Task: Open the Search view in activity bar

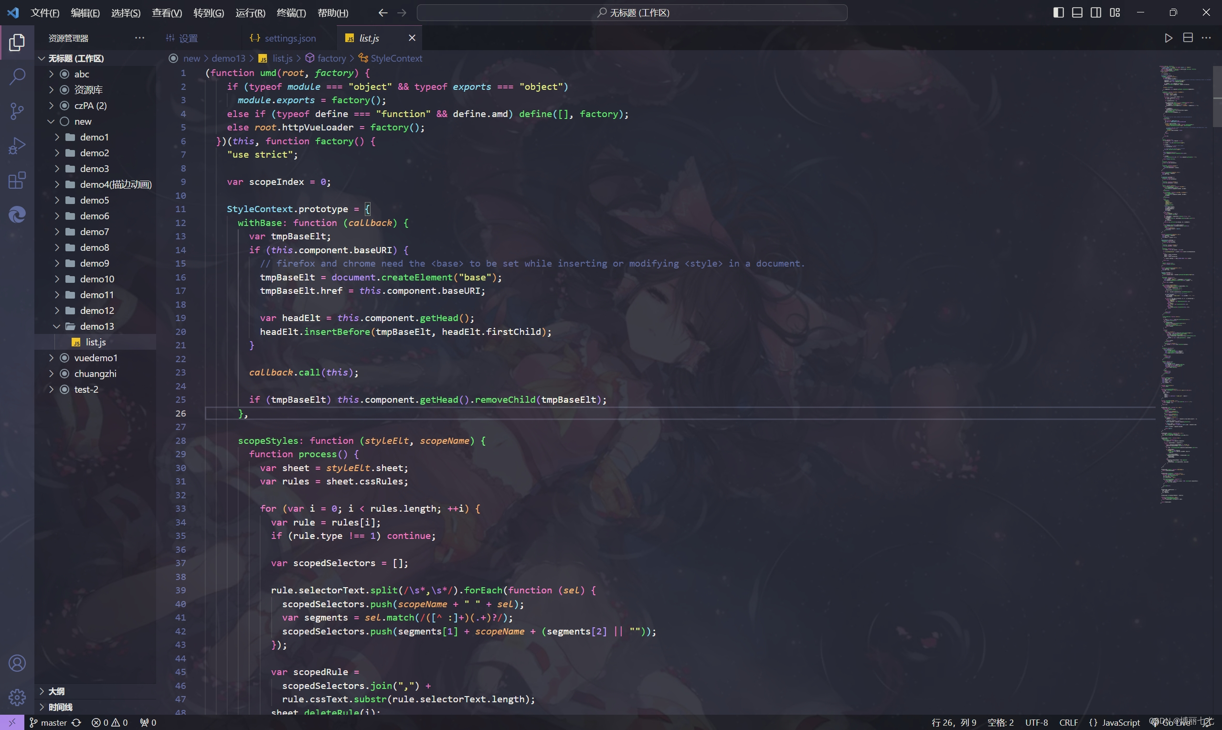Action: 17,77
